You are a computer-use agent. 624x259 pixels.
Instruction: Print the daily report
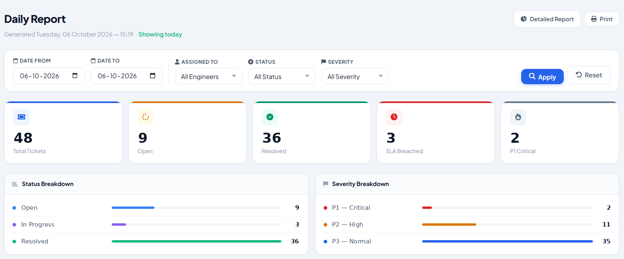point(602,19)
